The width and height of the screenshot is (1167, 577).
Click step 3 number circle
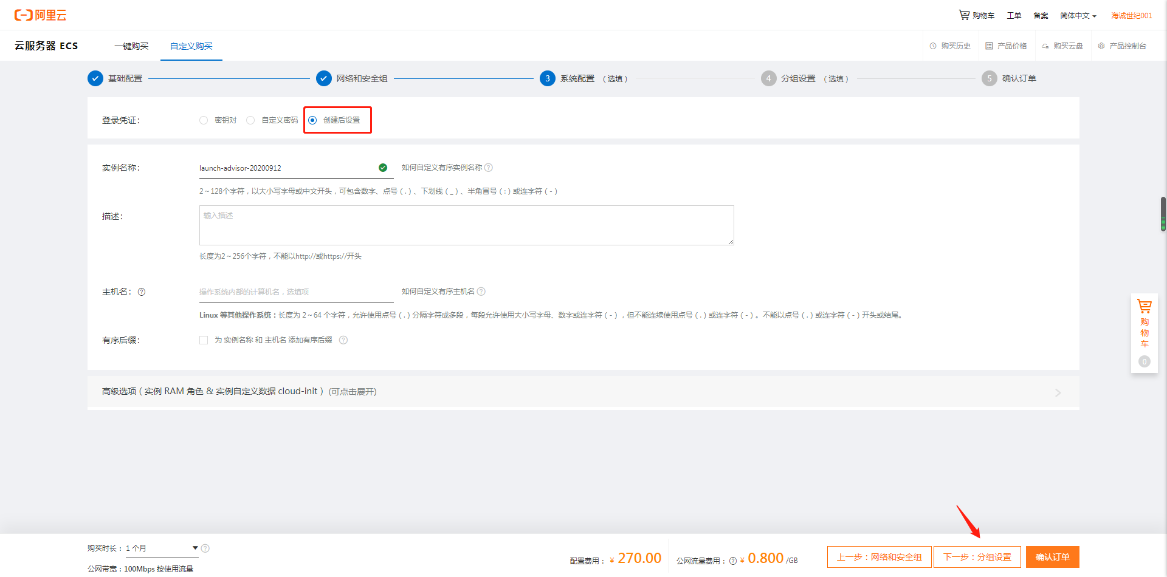point(548,78)
